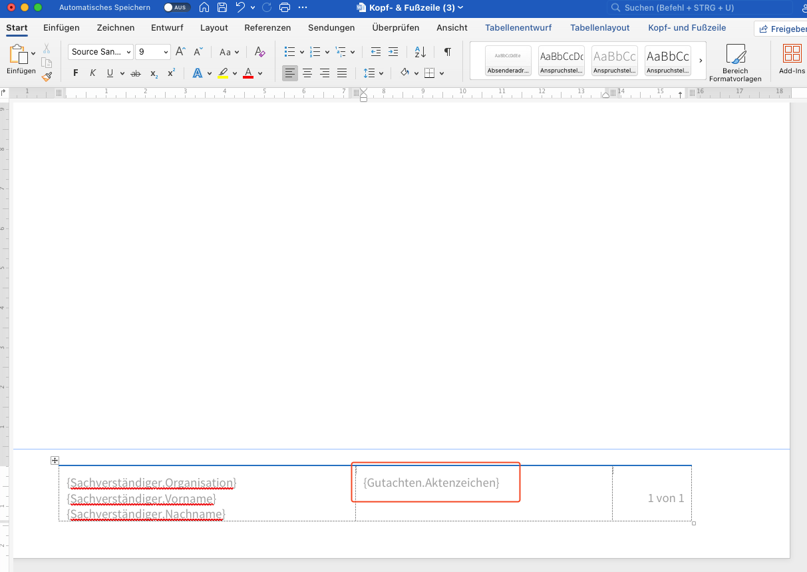Cut selection with the scissors icon
Screen dimensions: 807x572
tap(47, 49)
